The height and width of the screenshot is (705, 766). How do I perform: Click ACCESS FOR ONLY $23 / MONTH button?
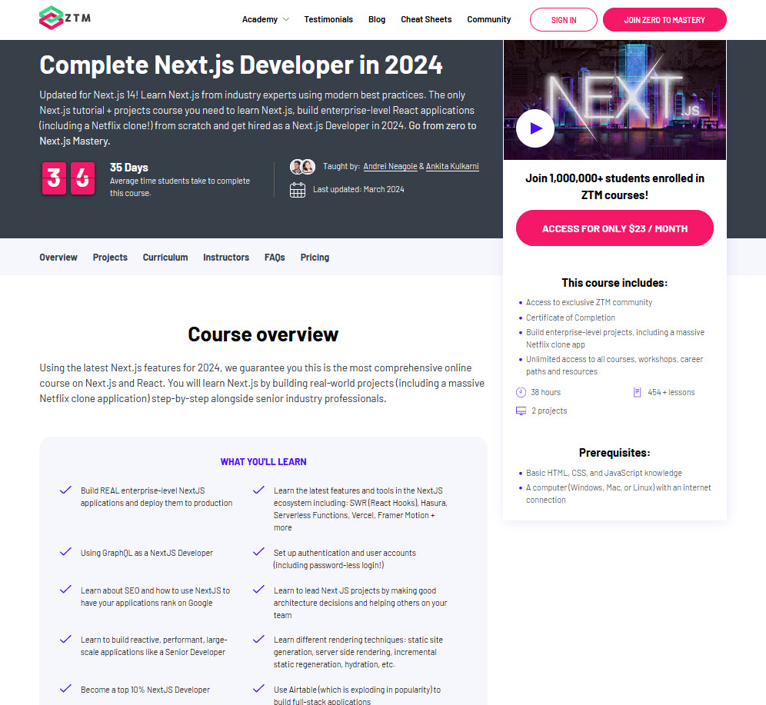point(614,228)
